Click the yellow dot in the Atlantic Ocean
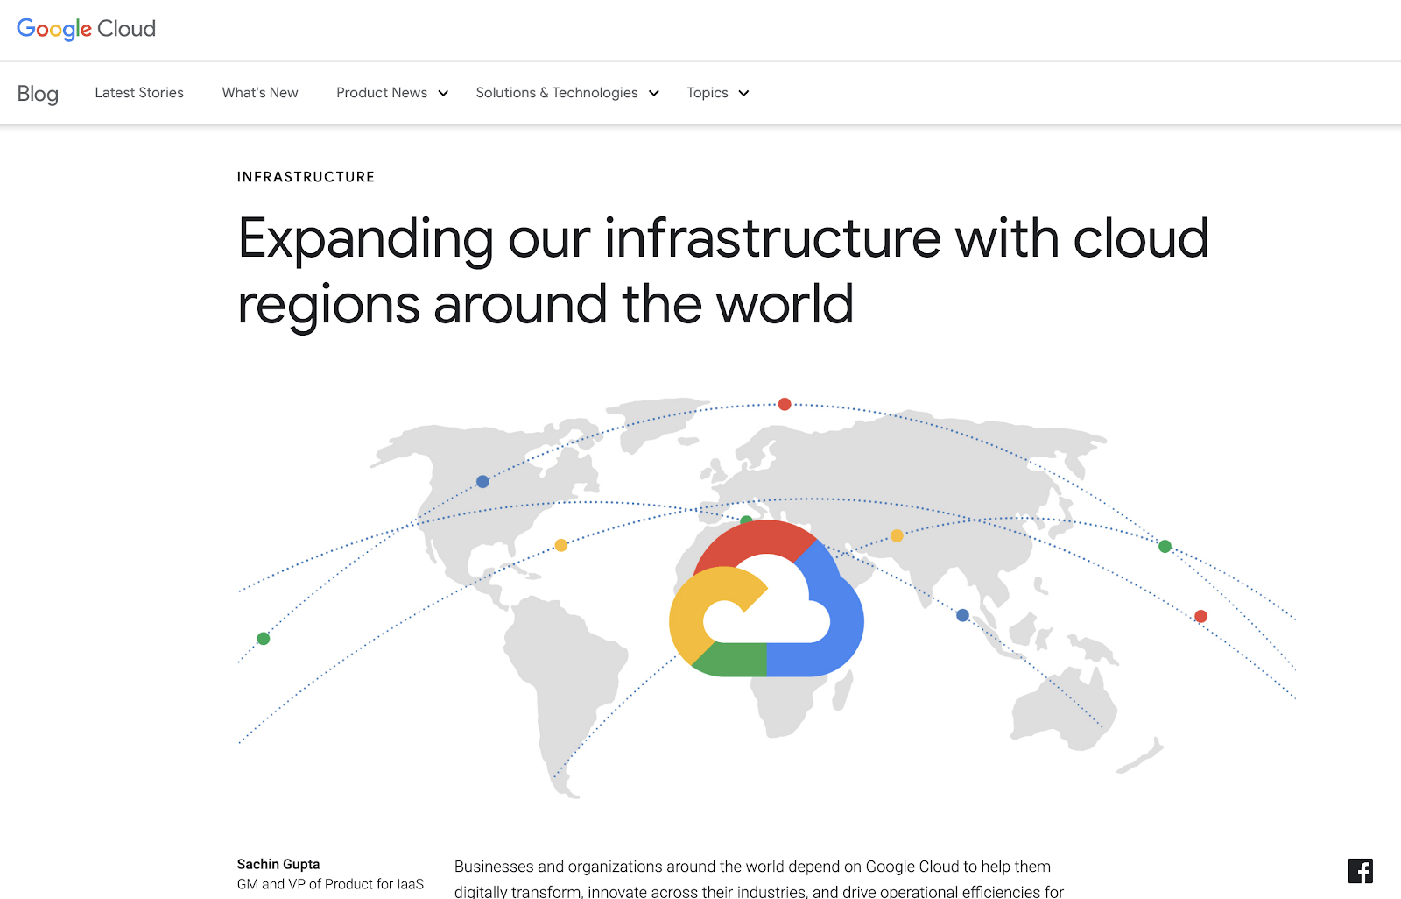The height and width of the screenshot is (899, 1401). [x=561, y=544]
